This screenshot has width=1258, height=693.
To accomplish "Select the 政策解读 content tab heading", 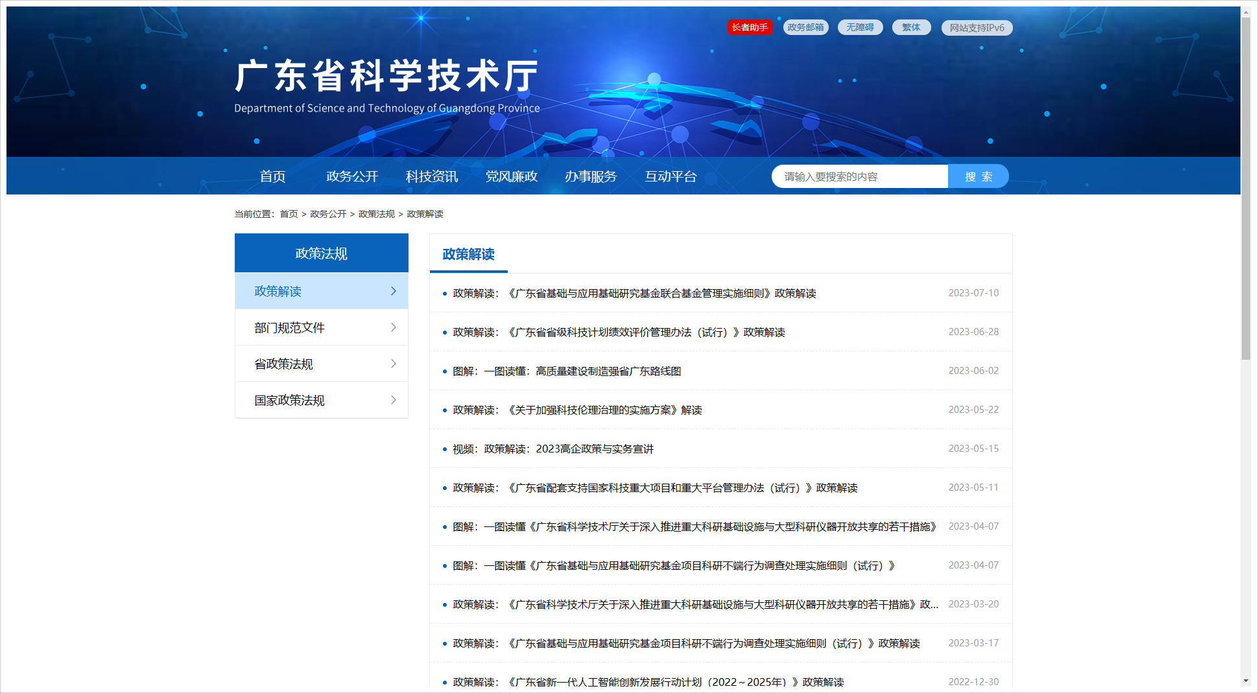I will click(x=468, y=254).
